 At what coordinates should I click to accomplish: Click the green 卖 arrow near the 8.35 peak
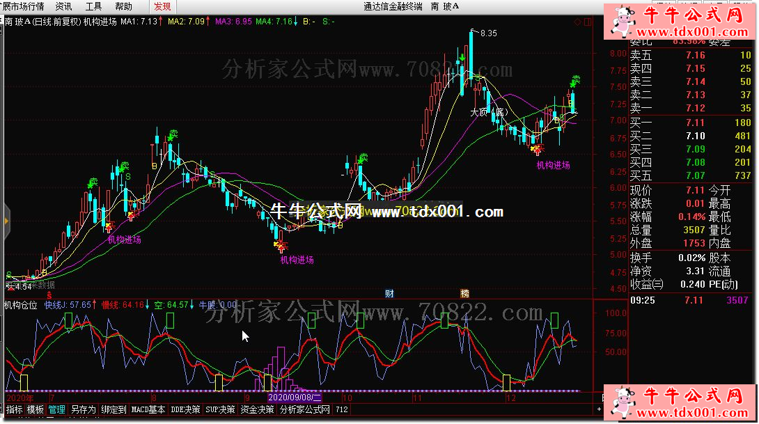pyautogui.click(x=462, y=58)
